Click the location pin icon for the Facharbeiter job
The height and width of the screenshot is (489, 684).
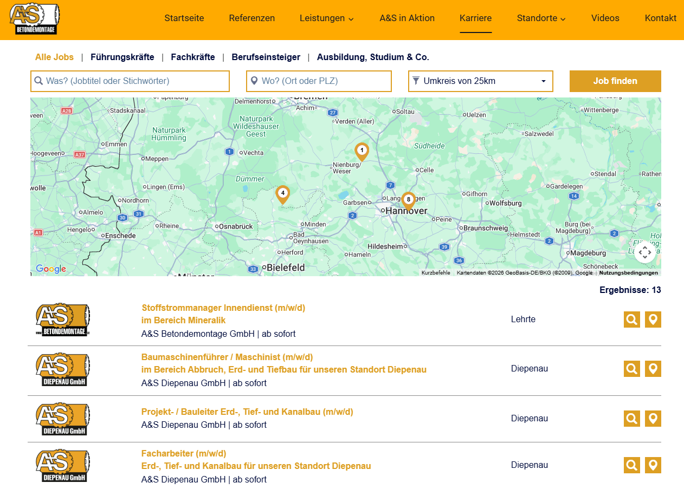tap(653, 465)
